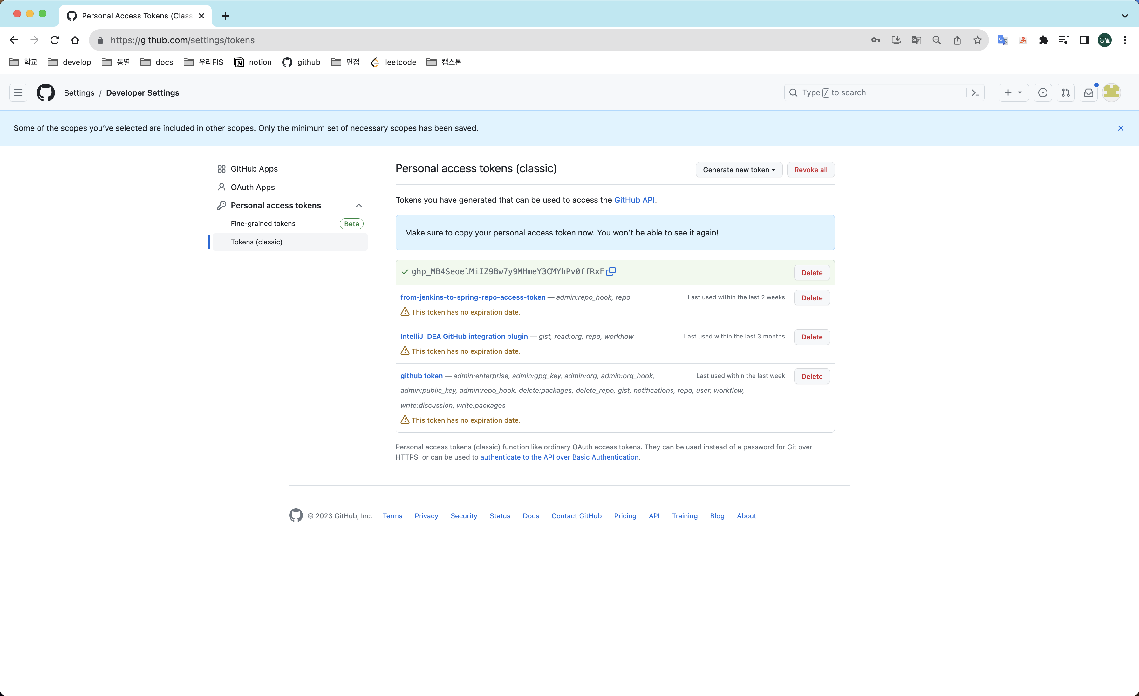Open pull requests icon in header

1066,93
